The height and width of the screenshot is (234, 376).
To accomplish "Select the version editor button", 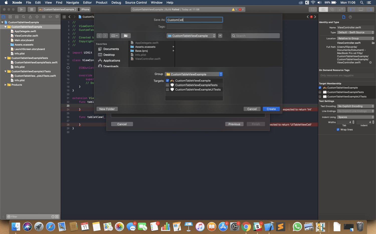I will click(x=341, y=9).
